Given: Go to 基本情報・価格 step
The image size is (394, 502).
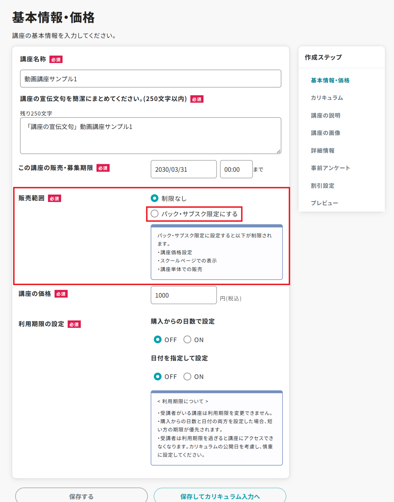Looking at the screenshot, I should tap(330, 80).
